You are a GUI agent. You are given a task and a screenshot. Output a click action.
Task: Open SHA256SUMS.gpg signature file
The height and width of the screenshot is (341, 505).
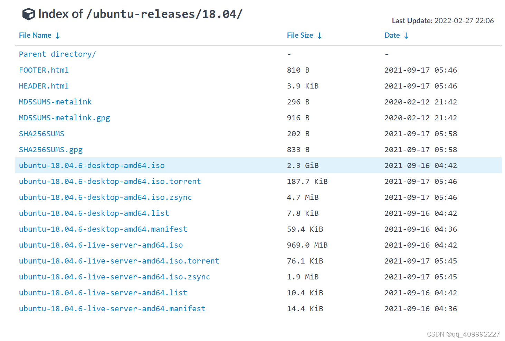pos(51,150)
